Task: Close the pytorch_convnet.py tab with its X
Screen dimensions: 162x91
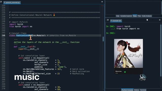Action: tap(4, 2)
